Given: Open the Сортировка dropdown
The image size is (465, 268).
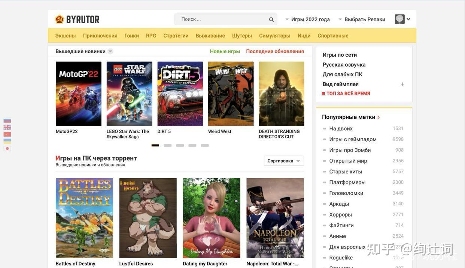Looking at the screenshot, I should pyautogui.click(x=284, y=161).
